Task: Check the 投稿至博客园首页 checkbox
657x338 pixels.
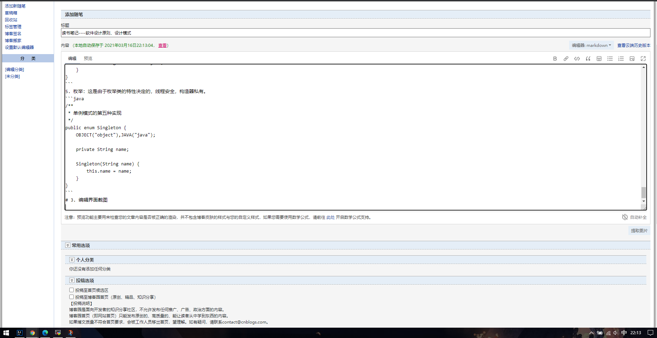Action: coord(71,297)
